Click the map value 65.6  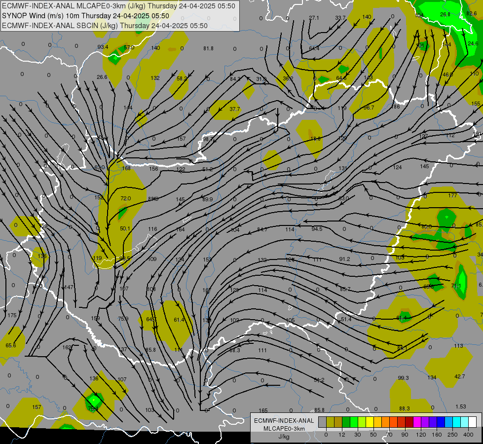point(11,345)
